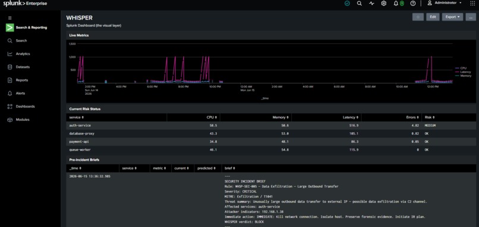This screenshot has height=227, width=479.
Task: Open the more options ellipsis button
Action: (471, 17)
